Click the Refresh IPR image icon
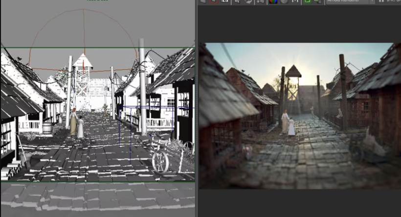 pos(248,1)
